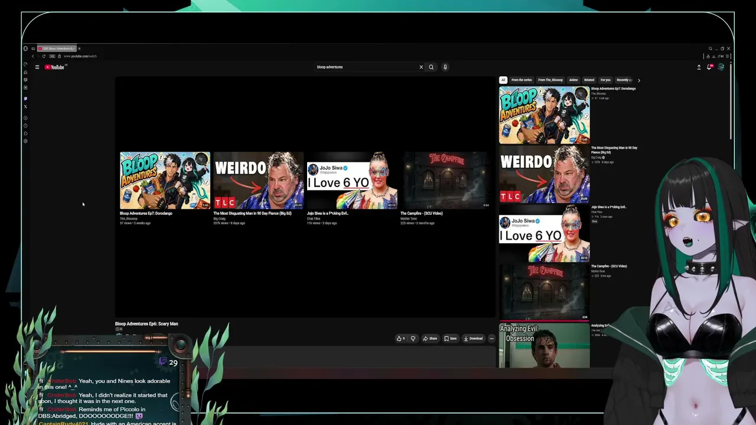Select the All filter chip
The image size is (756, 425).
503,80
